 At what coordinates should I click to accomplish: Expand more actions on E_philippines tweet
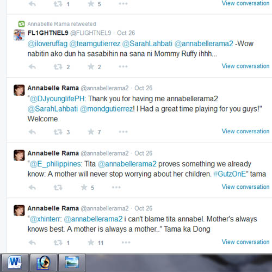point(116,187)
